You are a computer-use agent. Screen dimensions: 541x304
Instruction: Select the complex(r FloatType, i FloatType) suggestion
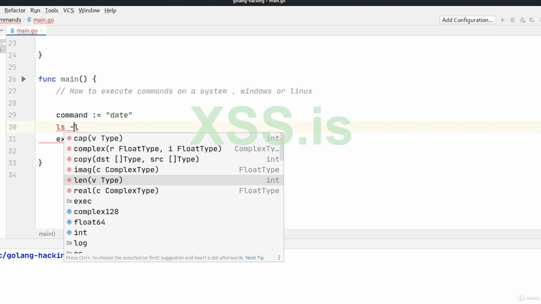point(173,149)
